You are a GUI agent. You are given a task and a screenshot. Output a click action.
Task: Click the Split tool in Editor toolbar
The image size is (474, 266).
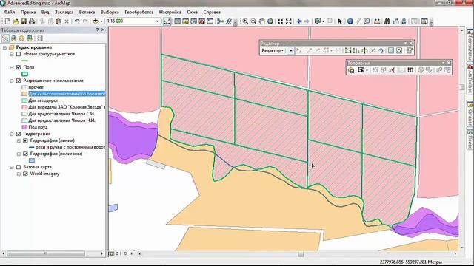(373, 51)
